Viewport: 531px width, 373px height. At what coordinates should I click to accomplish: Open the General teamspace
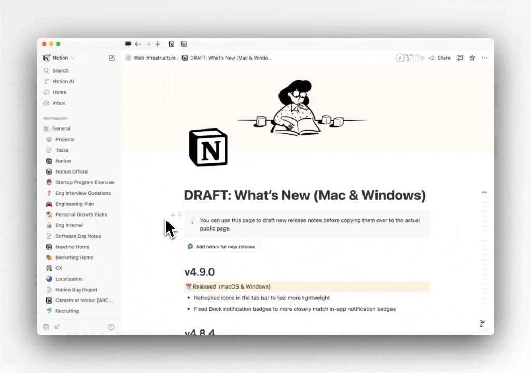[61, 128]
